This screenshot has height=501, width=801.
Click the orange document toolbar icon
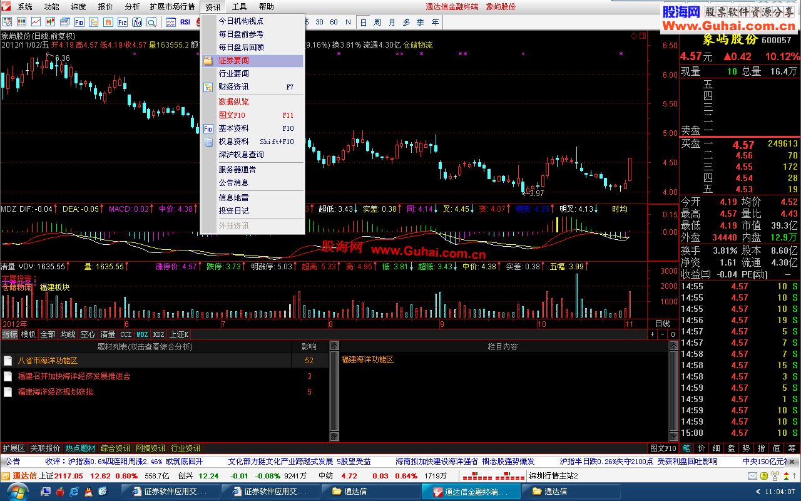click(x=108, y=22)
